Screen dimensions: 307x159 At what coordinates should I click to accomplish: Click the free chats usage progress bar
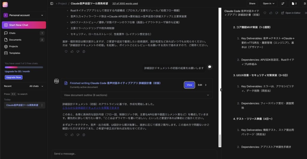[24, 67]
